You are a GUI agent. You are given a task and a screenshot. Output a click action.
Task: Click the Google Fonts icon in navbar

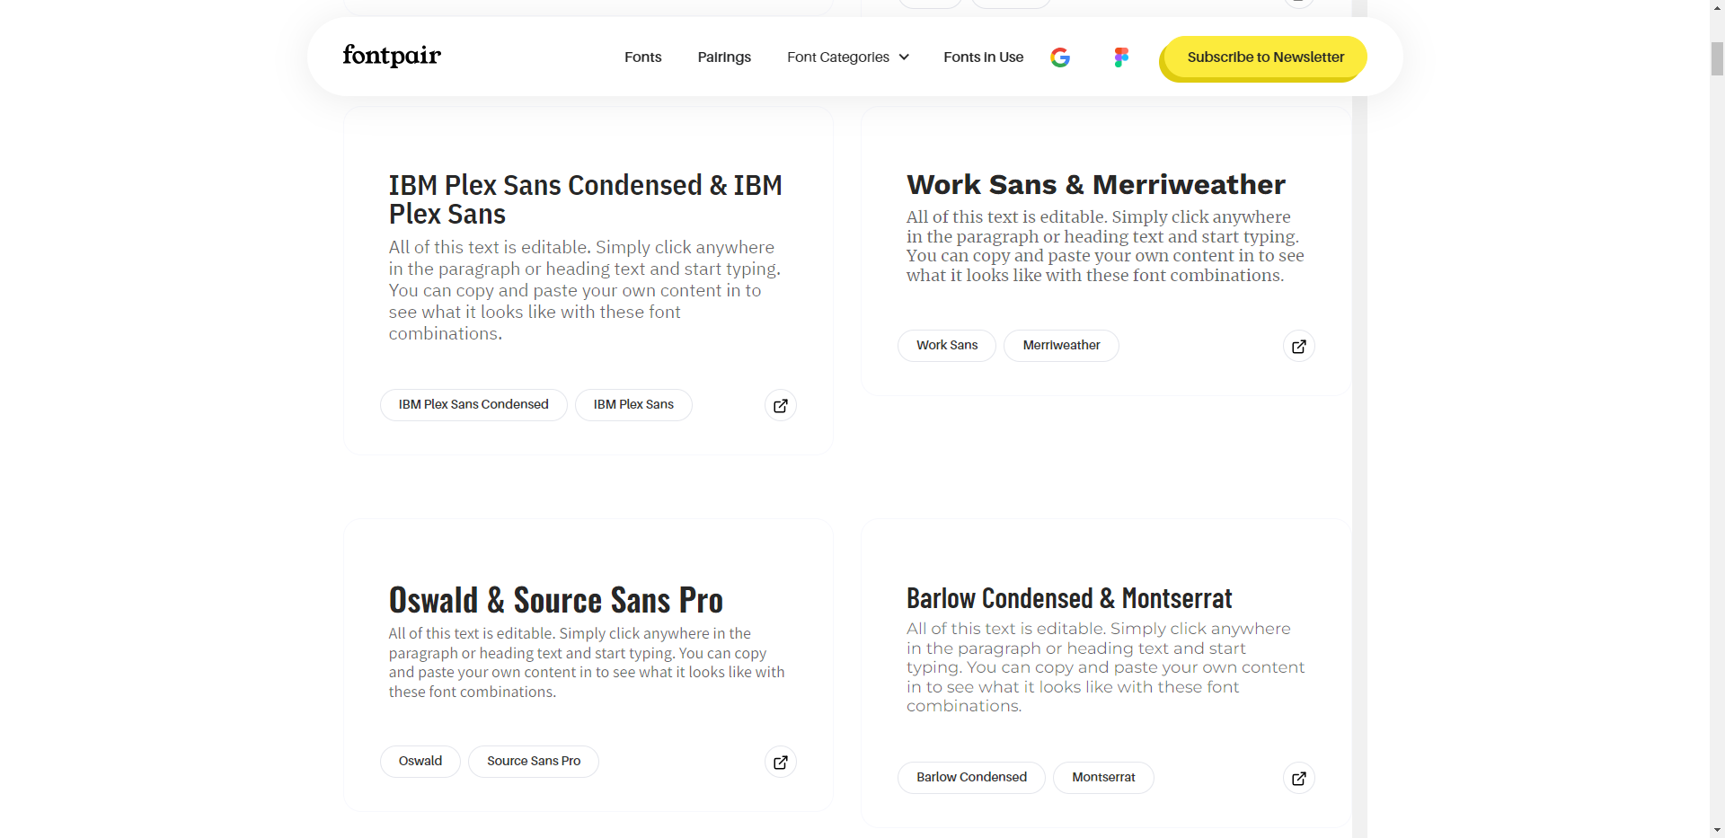pyautogui.click(x=1060, y=57)
